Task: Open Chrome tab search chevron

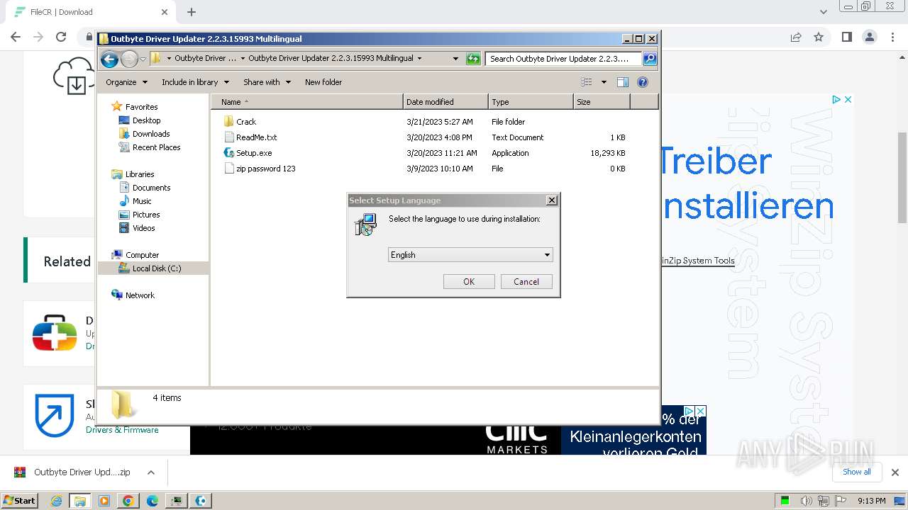Action: click(824, 12)
